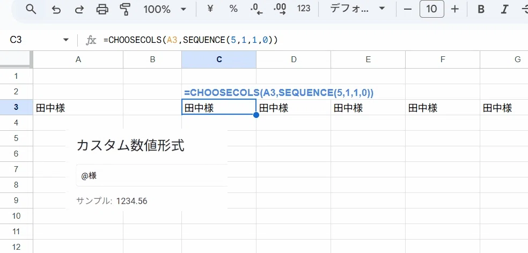
Task: Open the 100% zoom dropdown
Action: point(165,9)
